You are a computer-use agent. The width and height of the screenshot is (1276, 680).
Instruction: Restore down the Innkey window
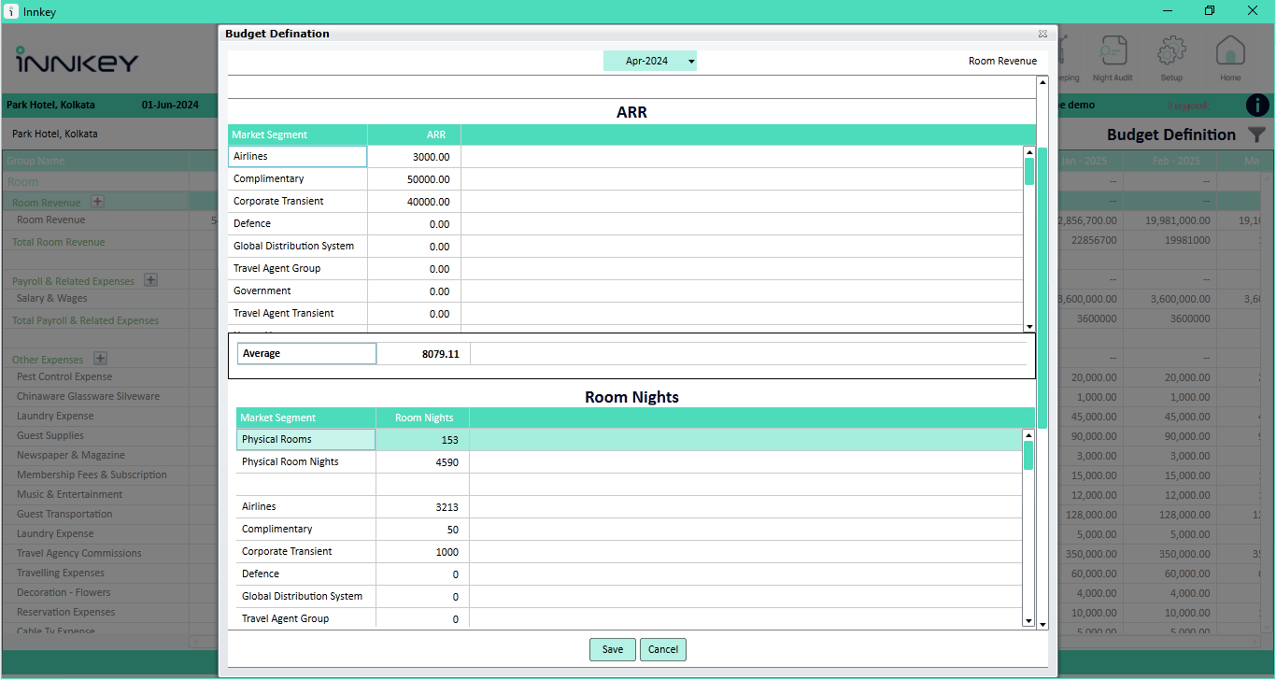[x=1210, y=11]
